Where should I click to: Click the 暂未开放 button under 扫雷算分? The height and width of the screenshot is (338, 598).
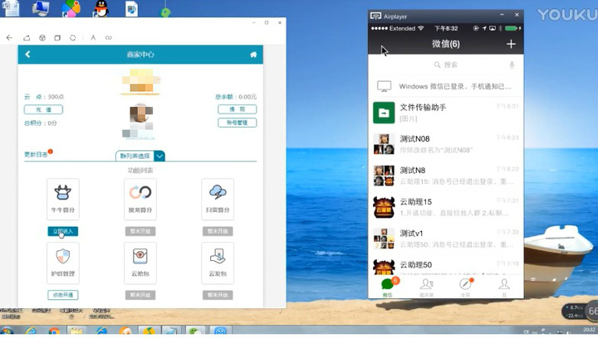click(218, 231)
